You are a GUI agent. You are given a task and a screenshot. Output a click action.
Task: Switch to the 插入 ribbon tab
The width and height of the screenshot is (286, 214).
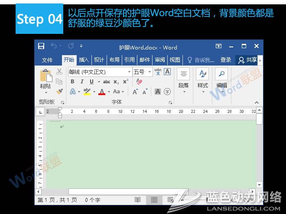[x=84, y=60]
